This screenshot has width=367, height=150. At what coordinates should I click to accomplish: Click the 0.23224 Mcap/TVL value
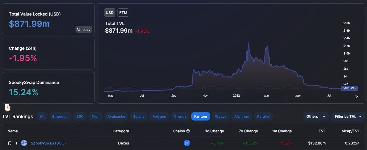tap(352, 143)
